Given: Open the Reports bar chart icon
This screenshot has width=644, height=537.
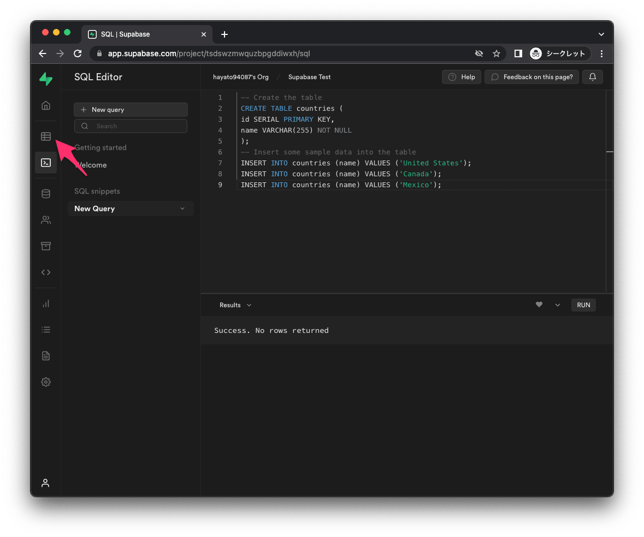Looking at the screenshot, I should pos(46,303).
